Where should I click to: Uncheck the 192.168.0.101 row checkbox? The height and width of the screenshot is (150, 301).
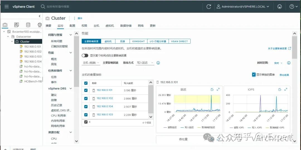(x=86, y=90)
